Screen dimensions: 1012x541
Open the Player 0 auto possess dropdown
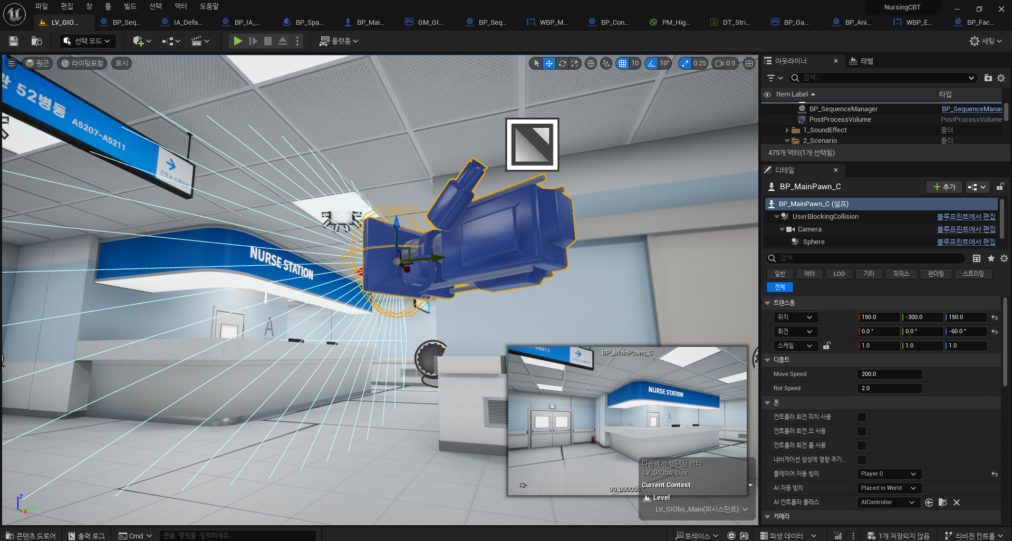(x=889, y=474)
